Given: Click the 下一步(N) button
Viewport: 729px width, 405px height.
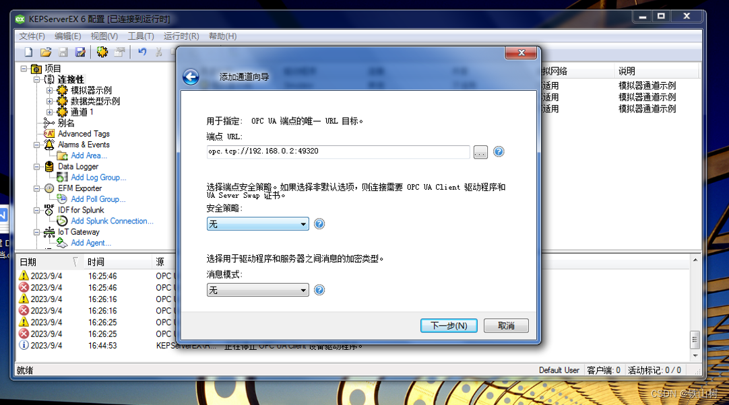Looking at the screenshot, I should [x=448, y=326].
